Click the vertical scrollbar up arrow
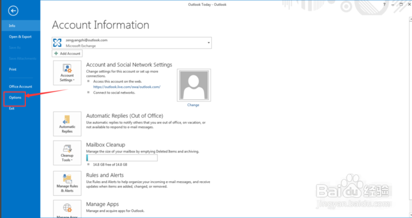The image size is (412, 218). (410, 19)
